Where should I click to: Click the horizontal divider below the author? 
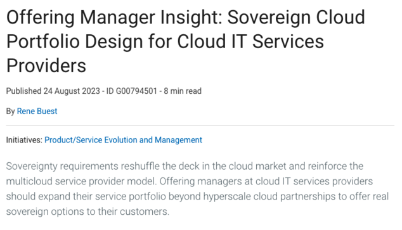pyautogui.click(x=200, y=125)
